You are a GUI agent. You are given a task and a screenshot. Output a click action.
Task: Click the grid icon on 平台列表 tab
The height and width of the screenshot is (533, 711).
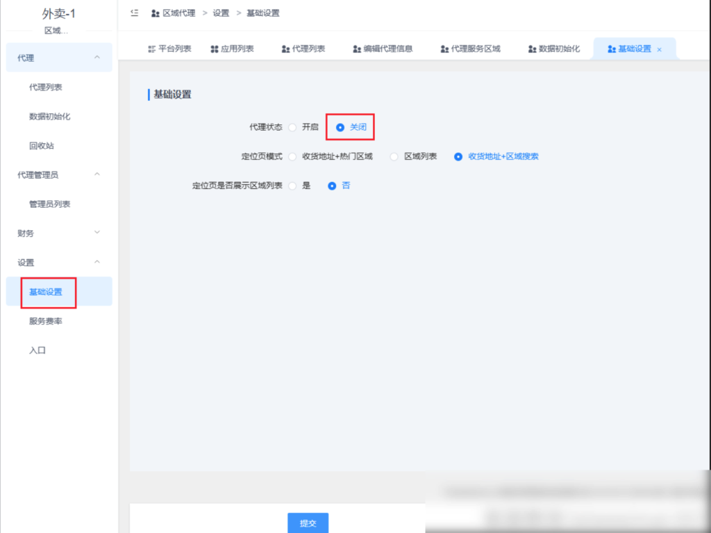click(150, 49)
